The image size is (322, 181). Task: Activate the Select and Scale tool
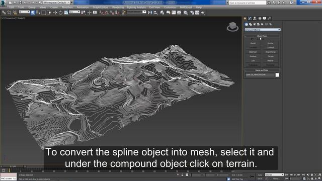click(66, 13)
